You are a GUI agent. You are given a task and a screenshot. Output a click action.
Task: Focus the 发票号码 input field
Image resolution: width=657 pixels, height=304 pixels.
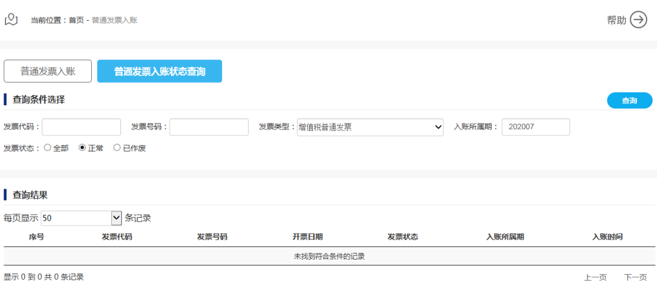pos(209,127)
